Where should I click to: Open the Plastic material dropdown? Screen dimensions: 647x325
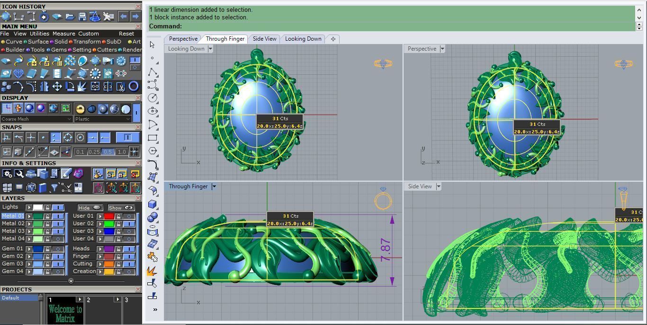point(102,119)
